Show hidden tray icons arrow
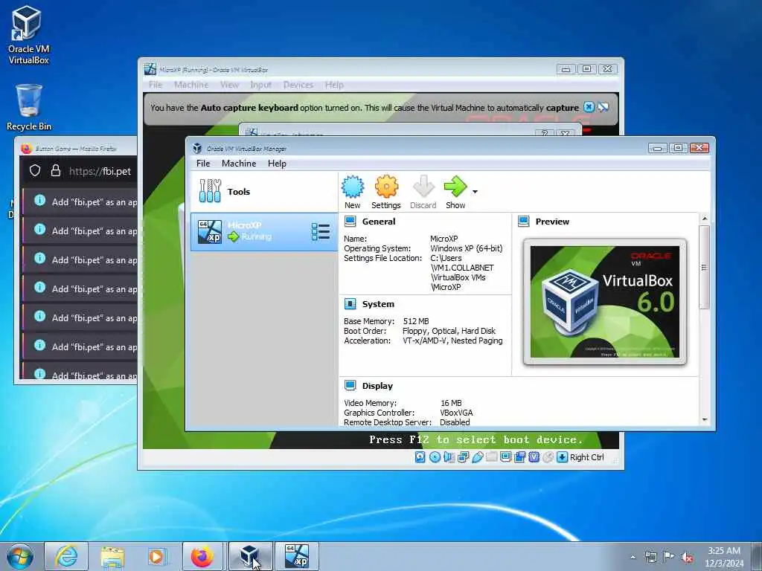This screenshot has width=762, height=571. [633, 557]
